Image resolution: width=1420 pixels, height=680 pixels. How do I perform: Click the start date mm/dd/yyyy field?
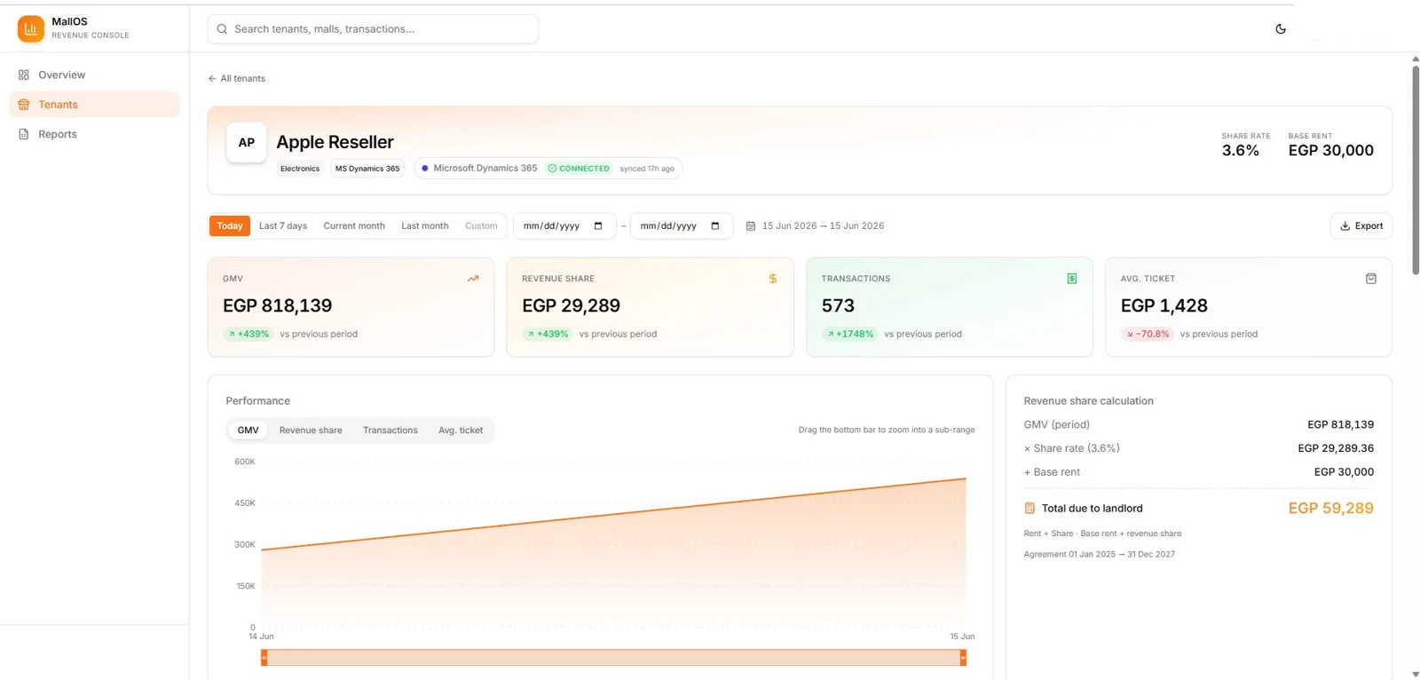pos(564,225)
